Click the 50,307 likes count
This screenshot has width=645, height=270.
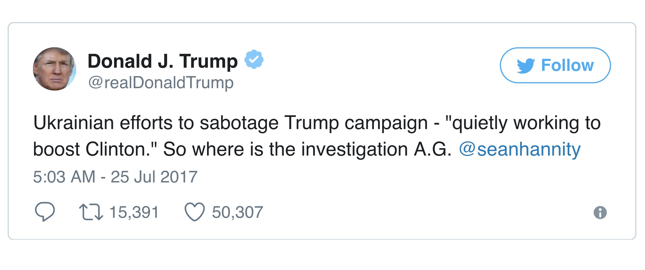pos(238,212)
